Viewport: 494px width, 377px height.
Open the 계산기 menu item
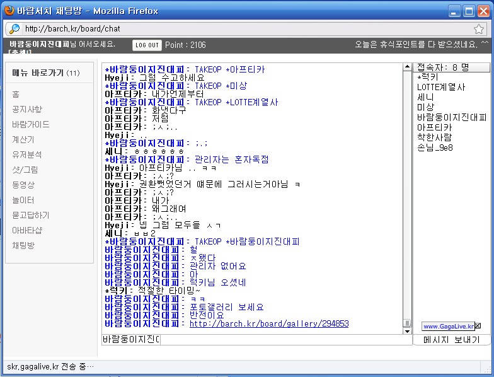pyautogui.click(x=23, y=139)
